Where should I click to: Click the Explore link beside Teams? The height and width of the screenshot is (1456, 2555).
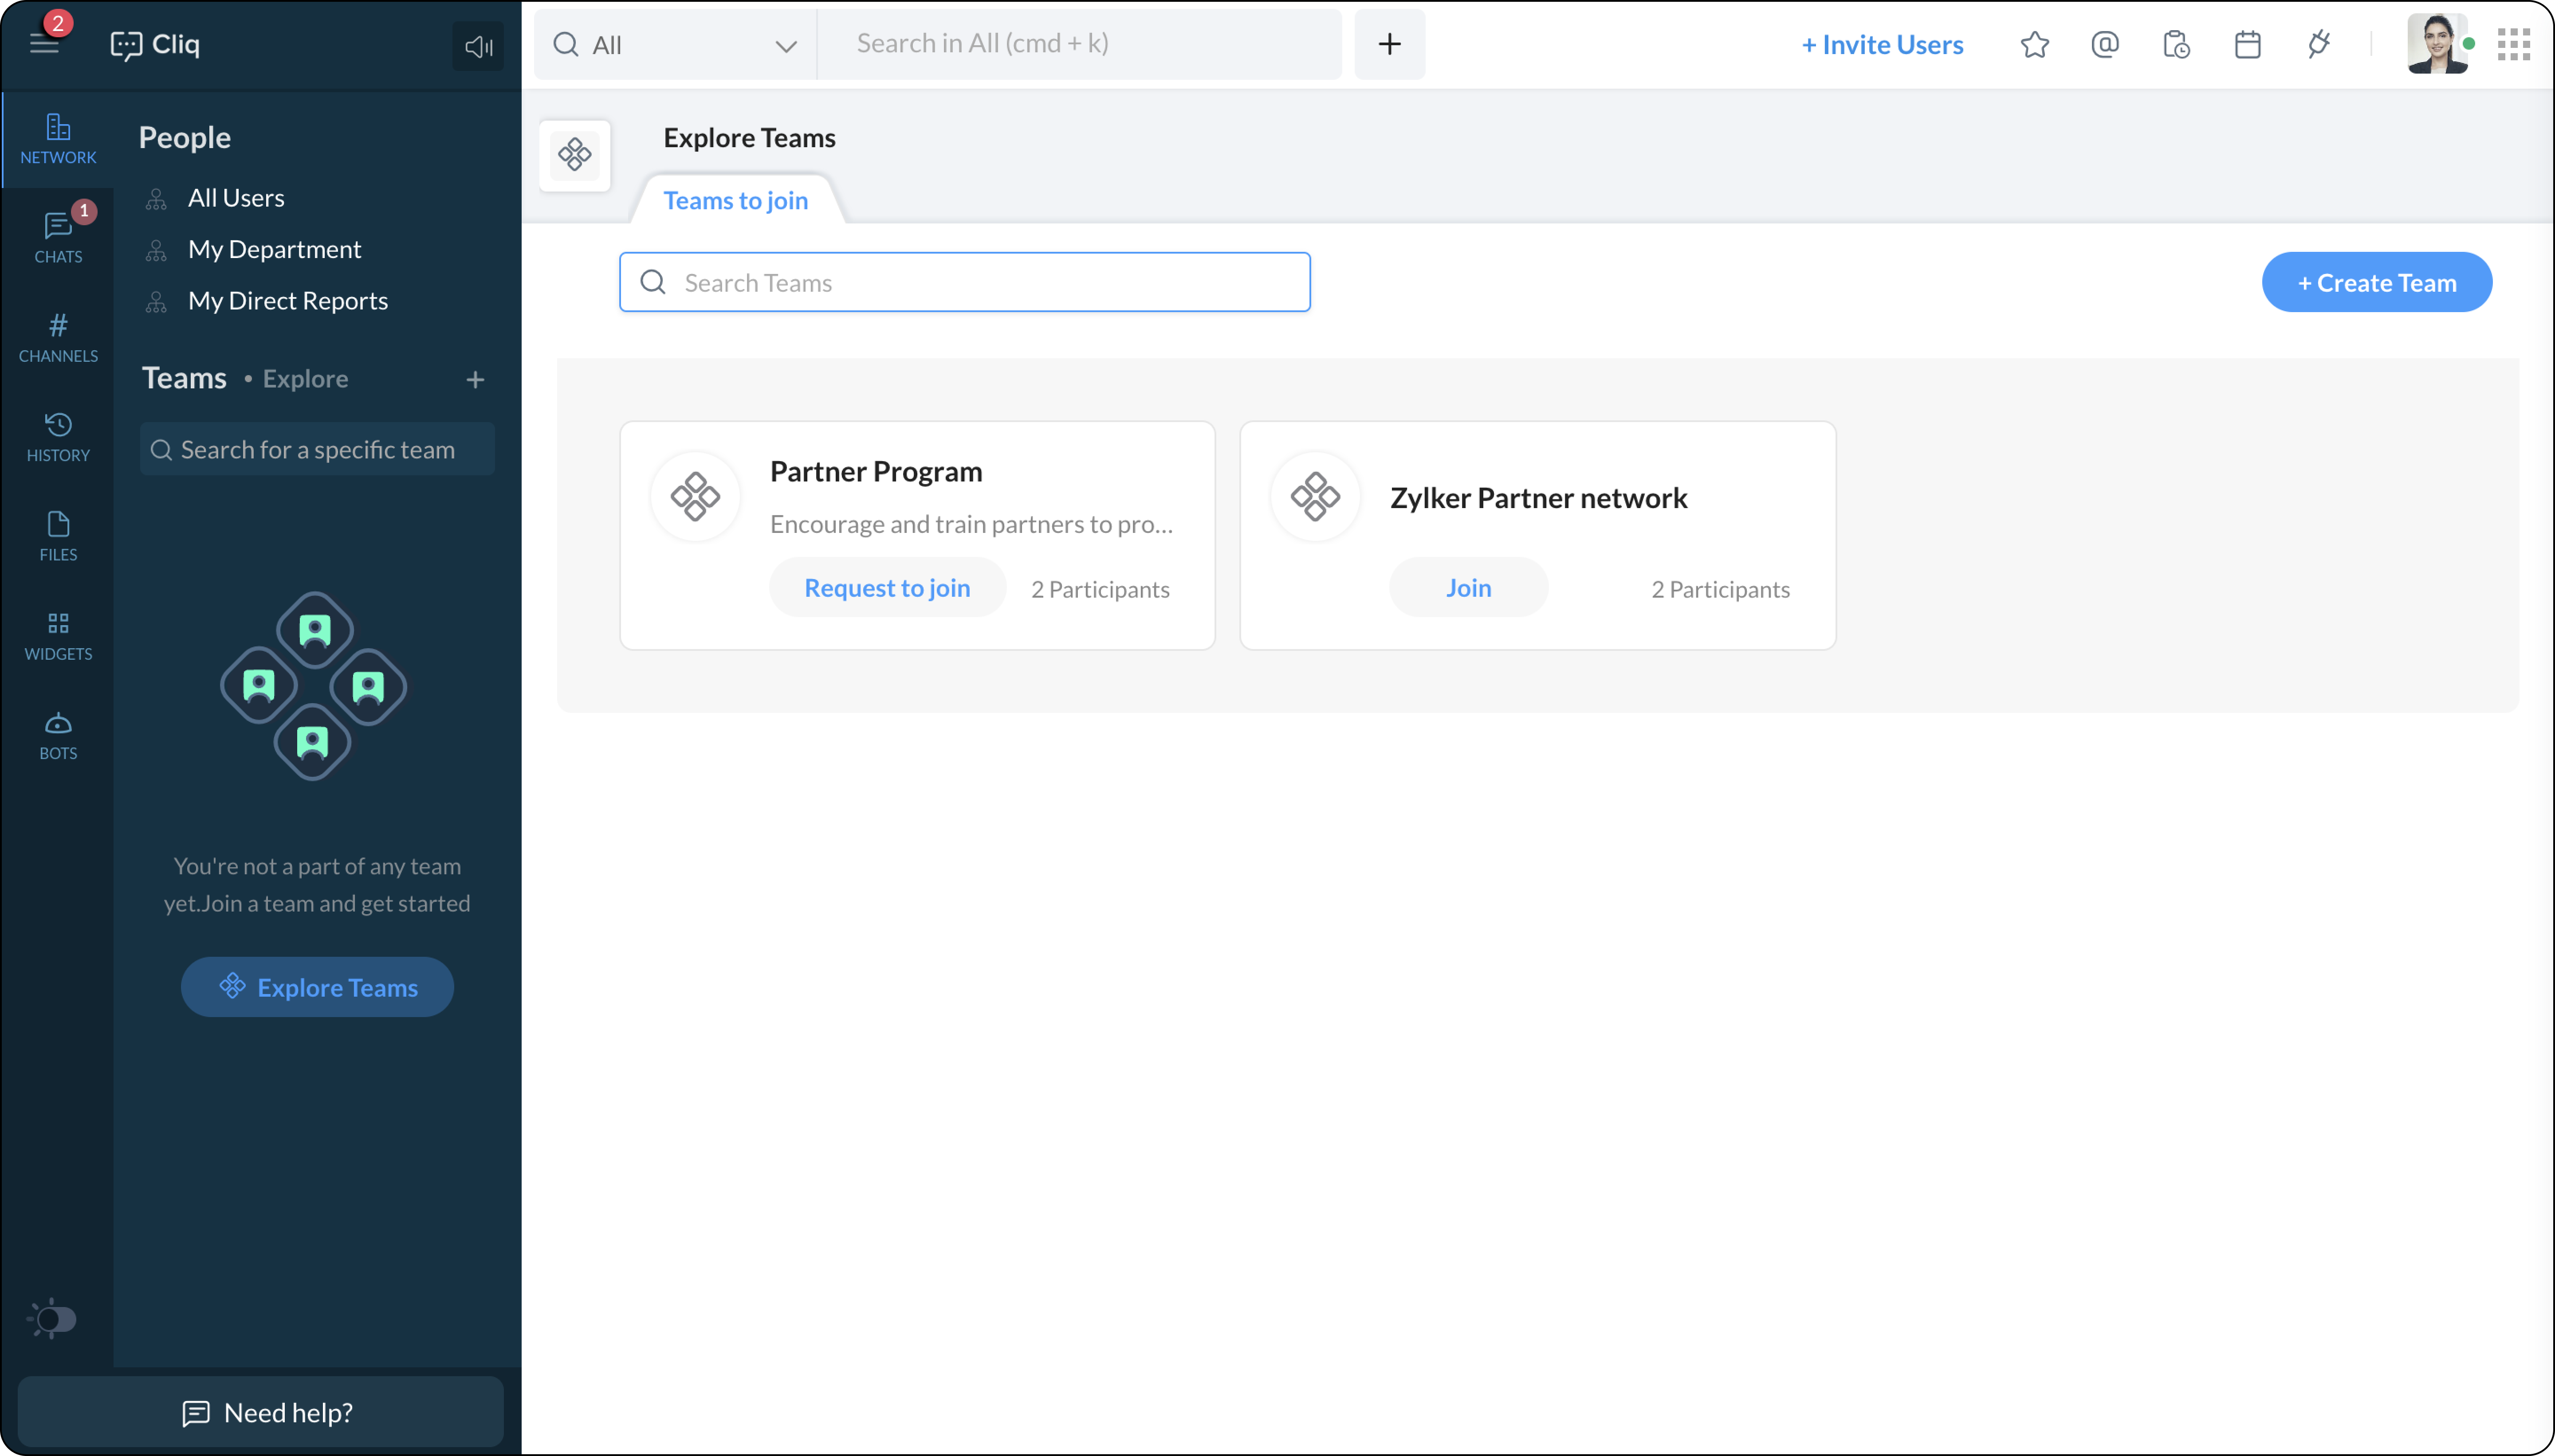click(x=305, y=379)
